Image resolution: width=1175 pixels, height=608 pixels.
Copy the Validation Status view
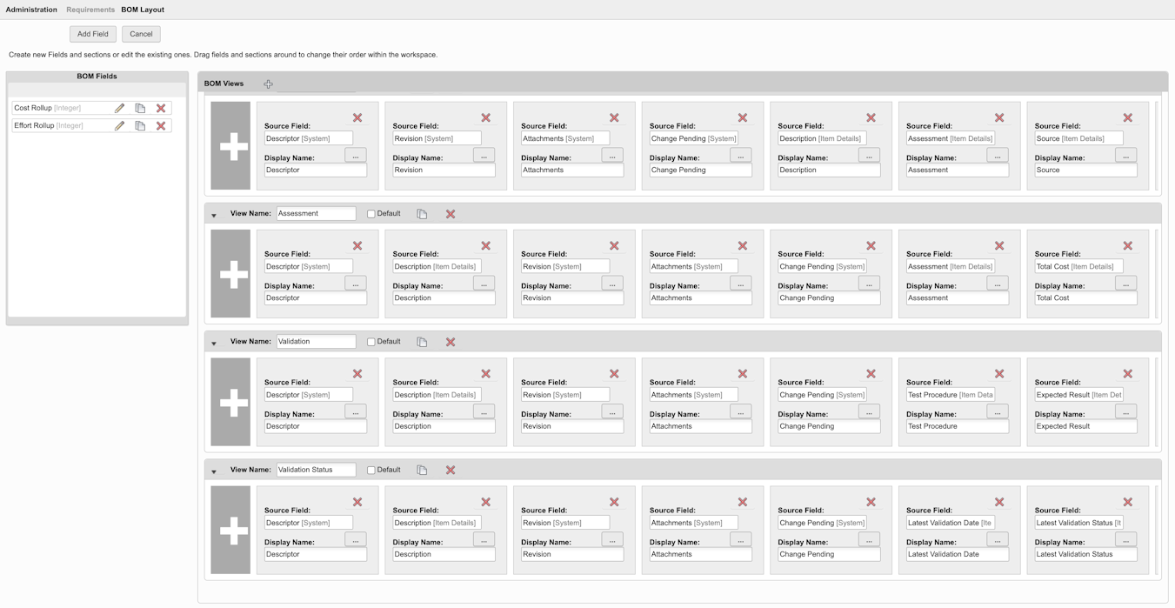422,470
